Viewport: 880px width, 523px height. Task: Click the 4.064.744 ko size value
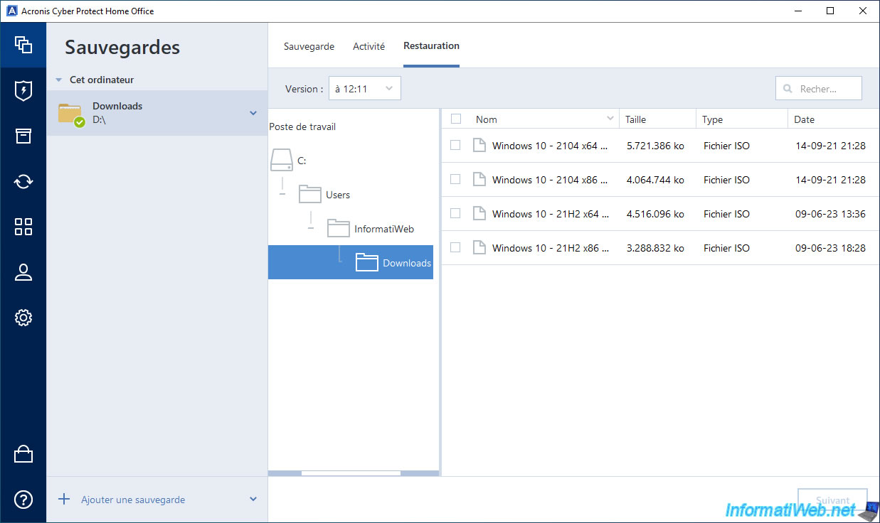coord(655,180)
